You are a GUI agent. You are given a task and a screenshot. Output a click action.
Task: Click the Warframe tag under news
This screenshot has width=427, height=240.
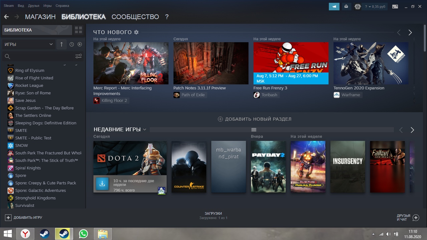348,95
